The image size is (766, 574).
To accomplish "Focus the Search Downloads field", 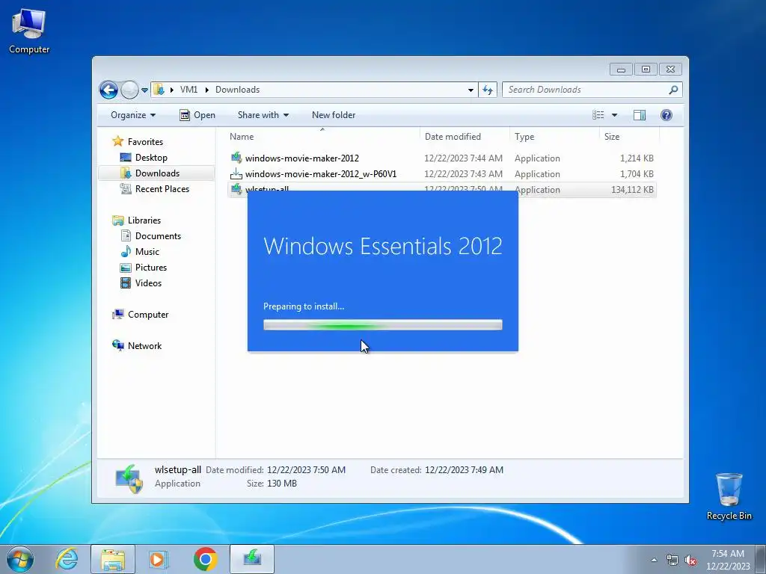I will [x=585, y=90].
